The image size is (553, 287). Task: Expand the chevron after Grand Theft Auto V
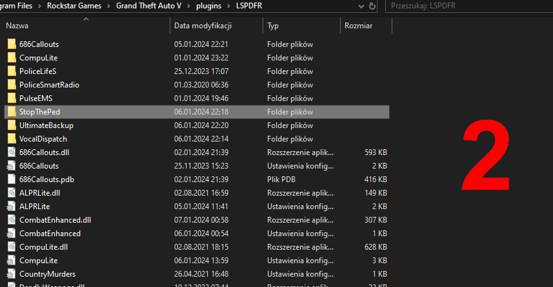point(188,6)
